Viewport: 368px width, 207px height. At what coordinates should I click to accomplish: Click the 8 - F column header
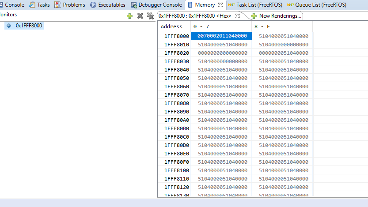(x=282, y=26)
